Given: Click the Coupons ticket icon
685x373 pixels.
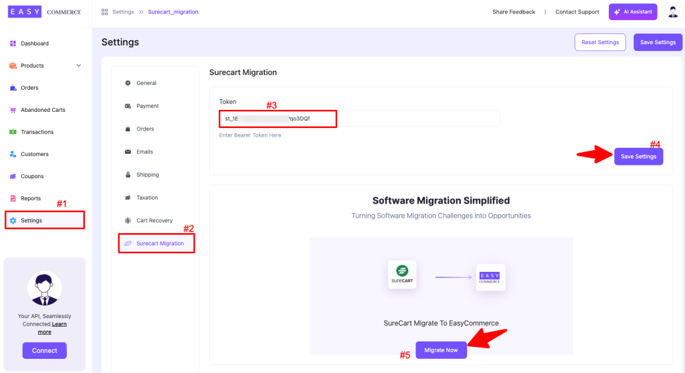Looking at the screenshot, I should pos(13,176).
